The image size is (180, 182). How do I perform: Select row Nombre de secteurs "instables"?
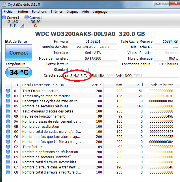[90, 157]
